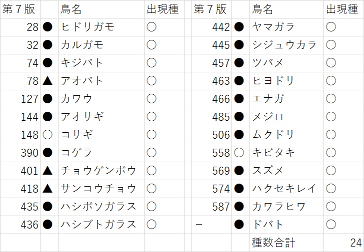
Task: Click the filled circle beside ドバト
Action: point(239,225)
